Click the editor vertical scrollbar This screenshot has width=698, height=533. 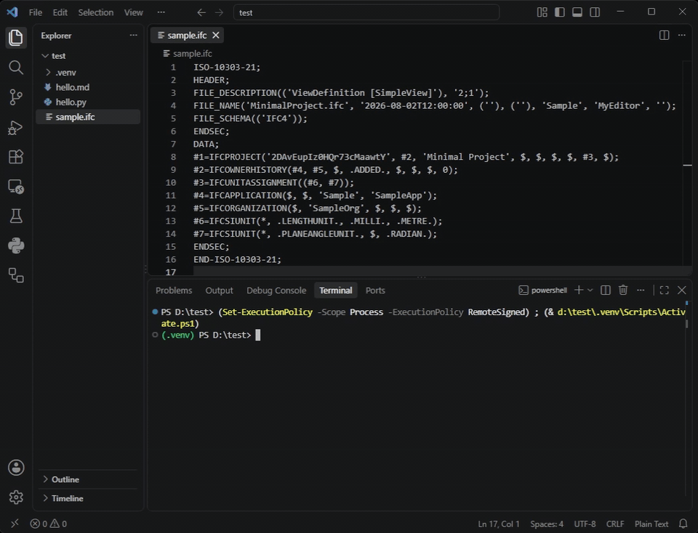687,165
